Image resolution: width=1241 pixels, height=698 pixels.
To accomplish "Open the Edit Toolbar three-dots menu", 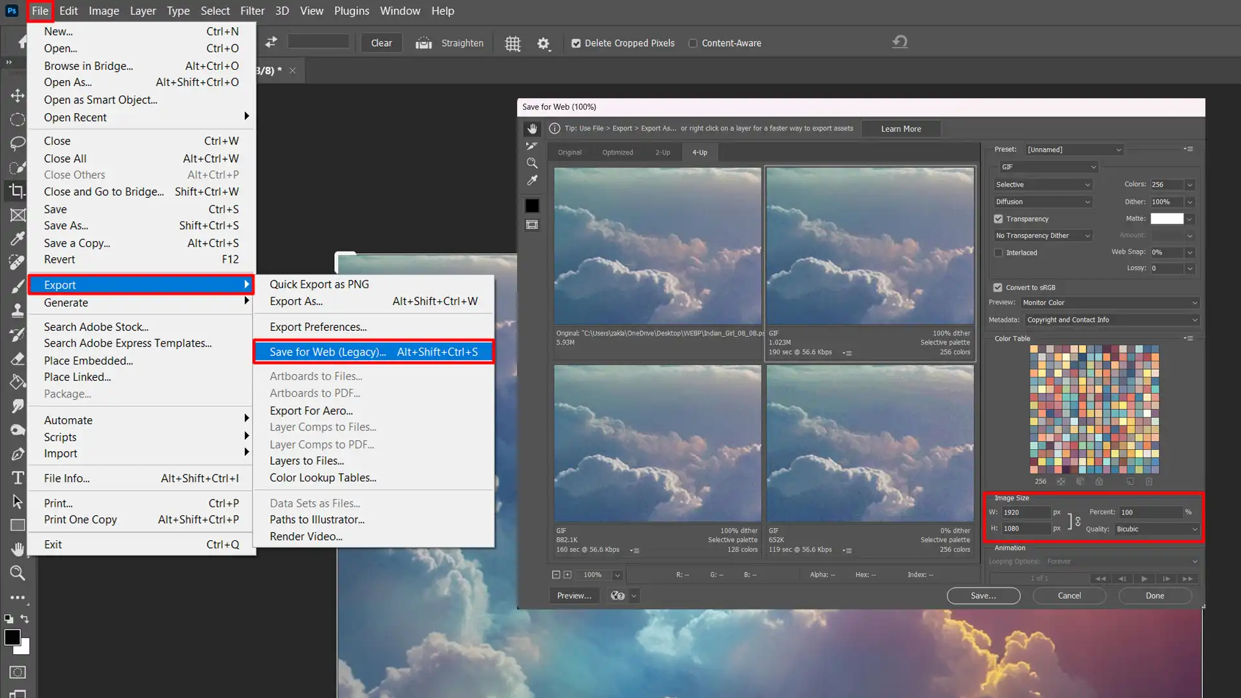I will (17, 597).
